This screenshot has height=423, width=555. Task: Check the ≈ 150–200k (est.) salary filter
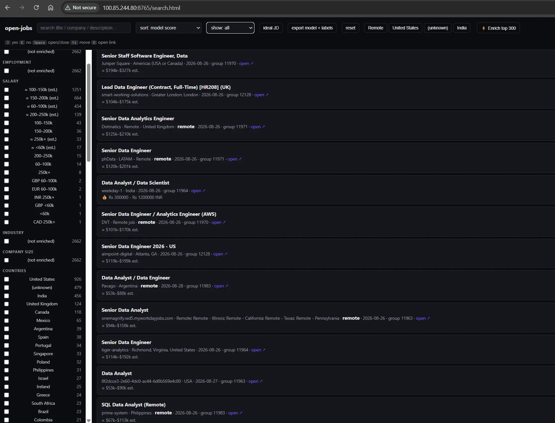point(6,98)
